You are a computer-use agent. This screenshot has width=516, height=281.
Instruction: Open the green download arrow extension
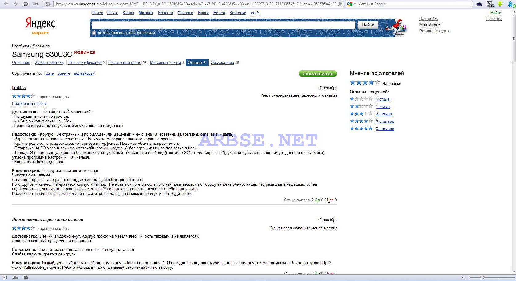click(500, 4)
